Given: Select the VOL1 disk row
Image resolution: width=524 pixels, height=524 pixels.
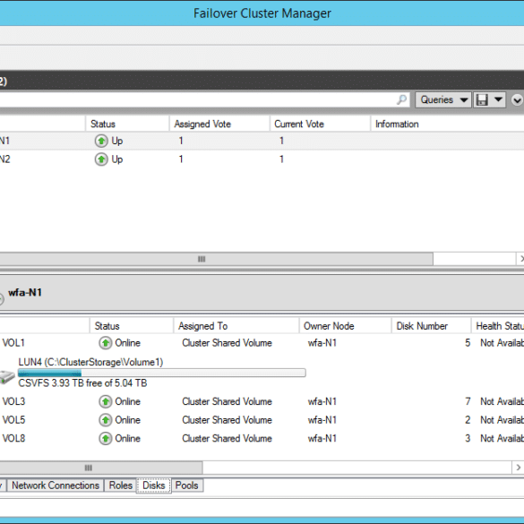Looking at the screenshot, I should click(262, 343).
